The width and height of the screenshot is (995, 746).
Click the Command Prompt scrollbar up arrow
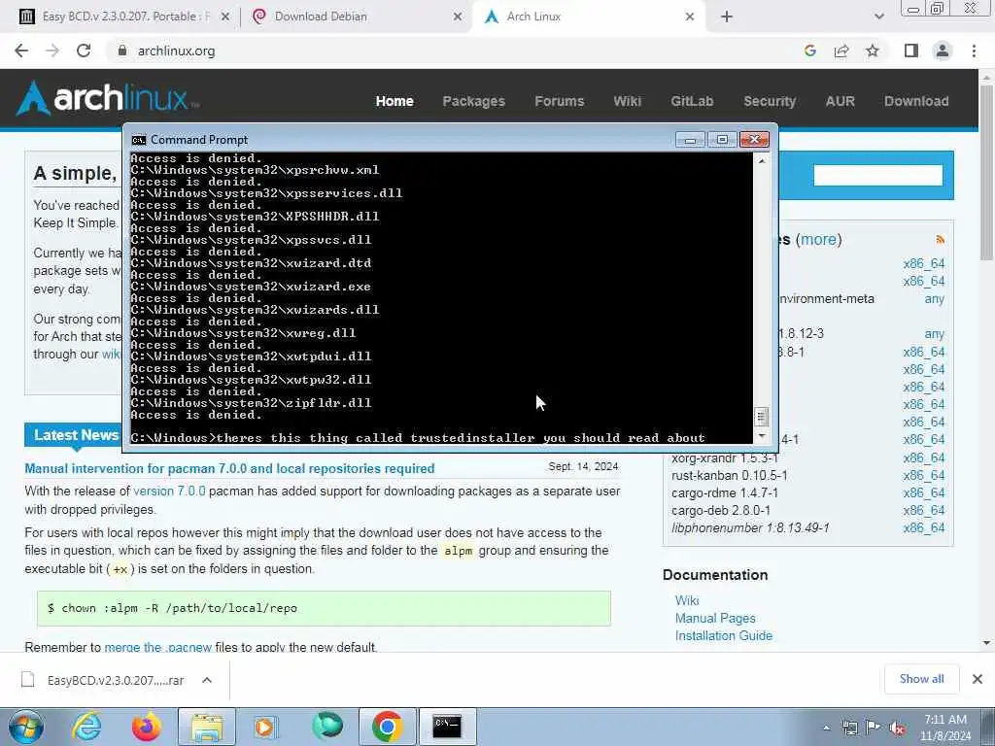(x=762, y=161)
